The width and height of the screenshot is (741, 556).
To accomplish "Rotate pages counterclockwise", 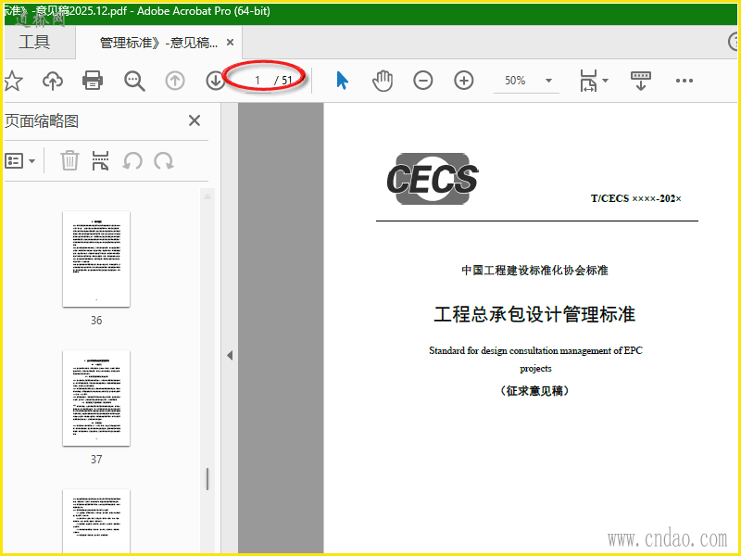I will [x=132, y=161].
